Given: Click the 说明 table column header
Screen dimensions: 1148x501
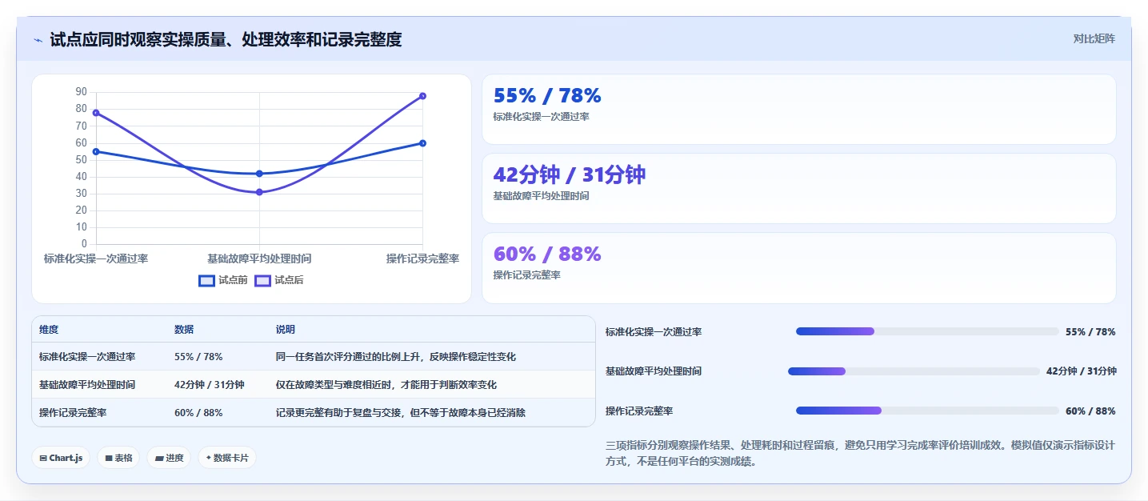Looking at the screenshot, I should click(286, 330).
